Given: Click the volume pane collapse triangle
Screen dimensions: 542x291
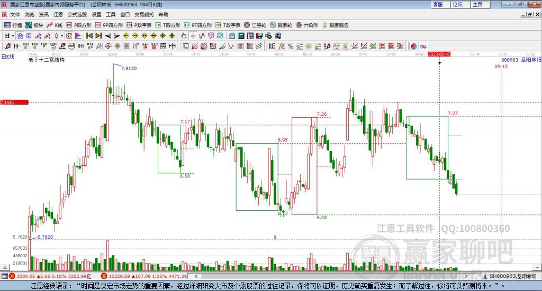Looking at the screenshot, I should [x=5, y=267].
